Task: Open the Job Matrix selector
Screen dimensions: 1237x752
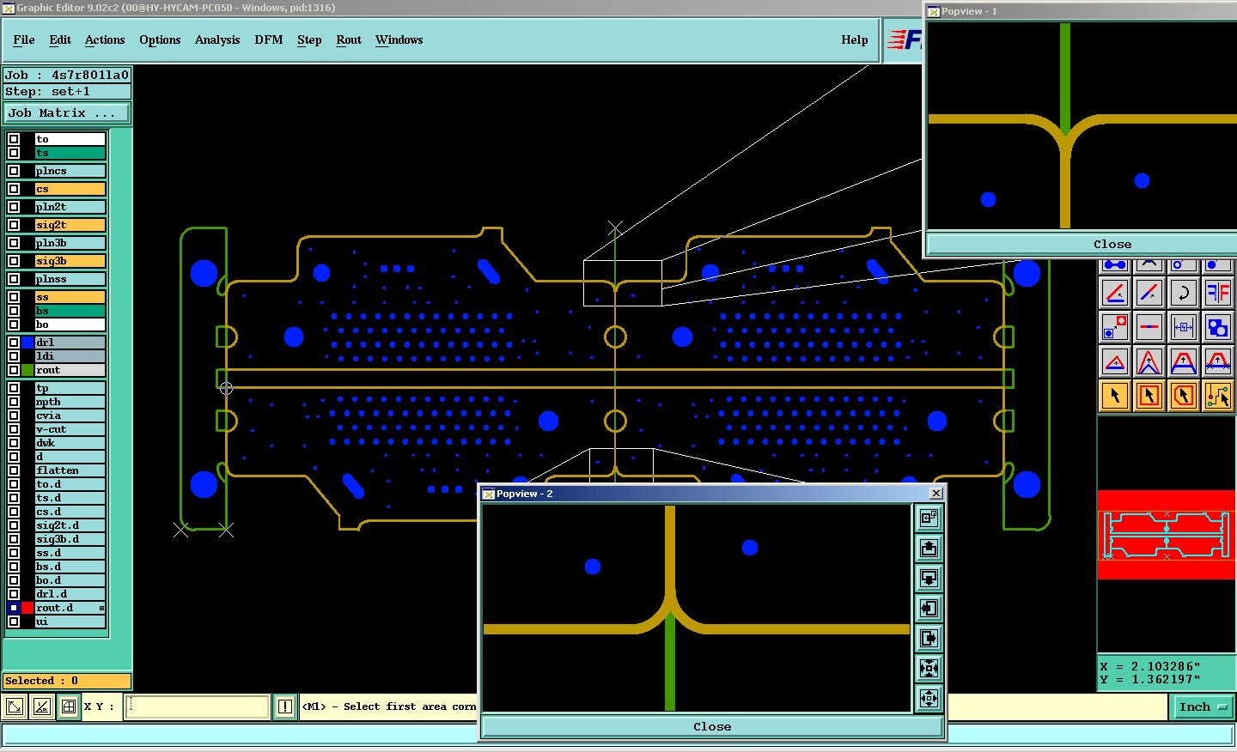Action: (x=67, y=112)
